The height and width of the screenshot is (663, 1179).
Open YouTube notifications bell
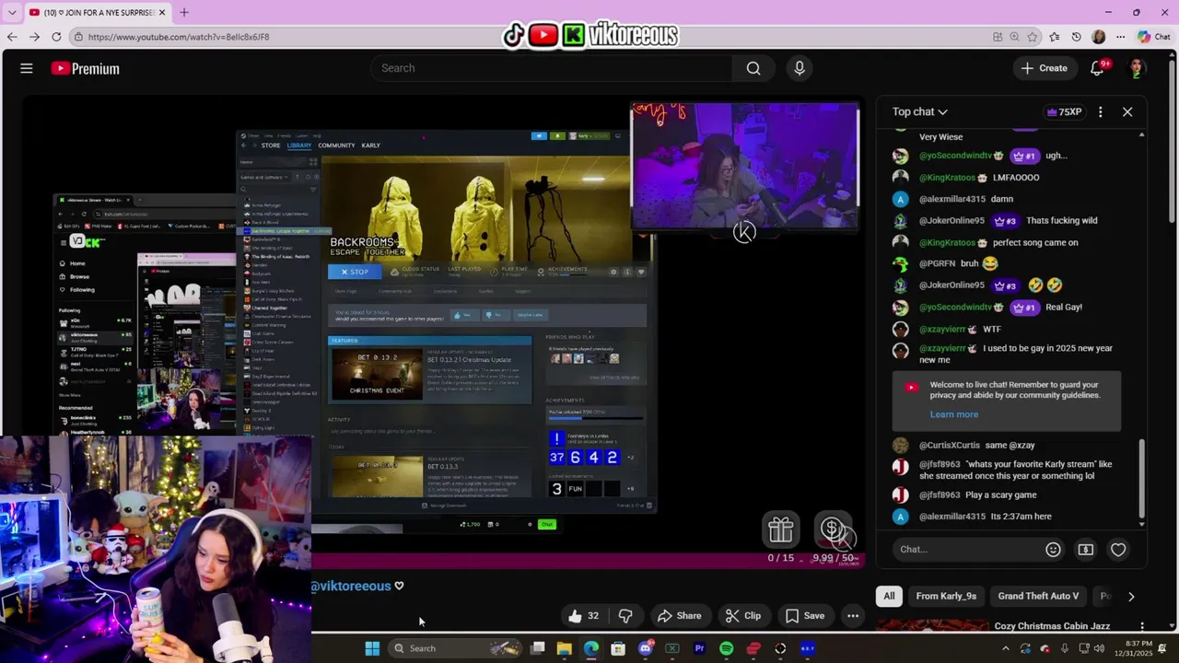(x=1097, y=68)
